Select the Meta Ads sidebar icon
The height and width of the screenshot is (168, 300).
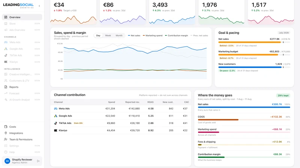click(6, 42)
